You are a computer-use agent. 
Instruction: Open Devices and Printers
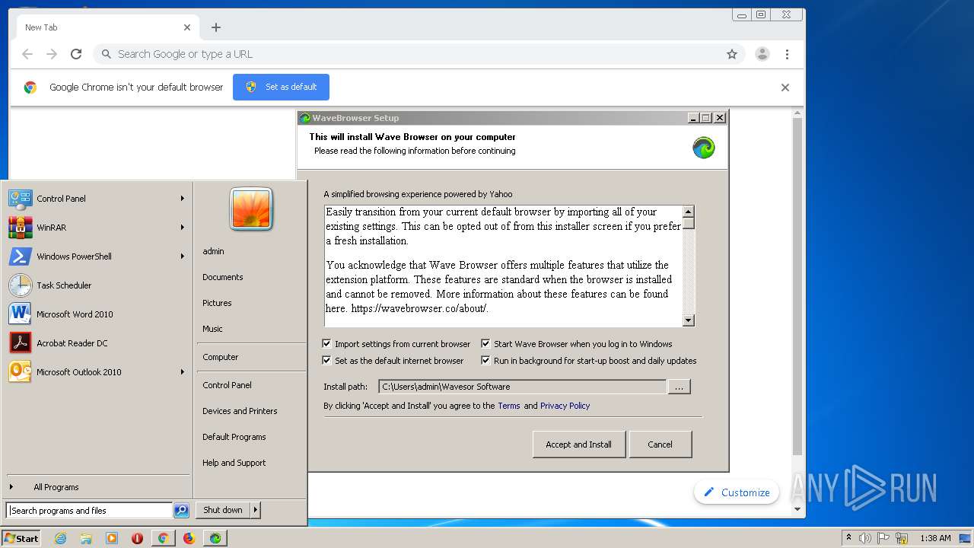pyautogui.click(x=240, y=411)
